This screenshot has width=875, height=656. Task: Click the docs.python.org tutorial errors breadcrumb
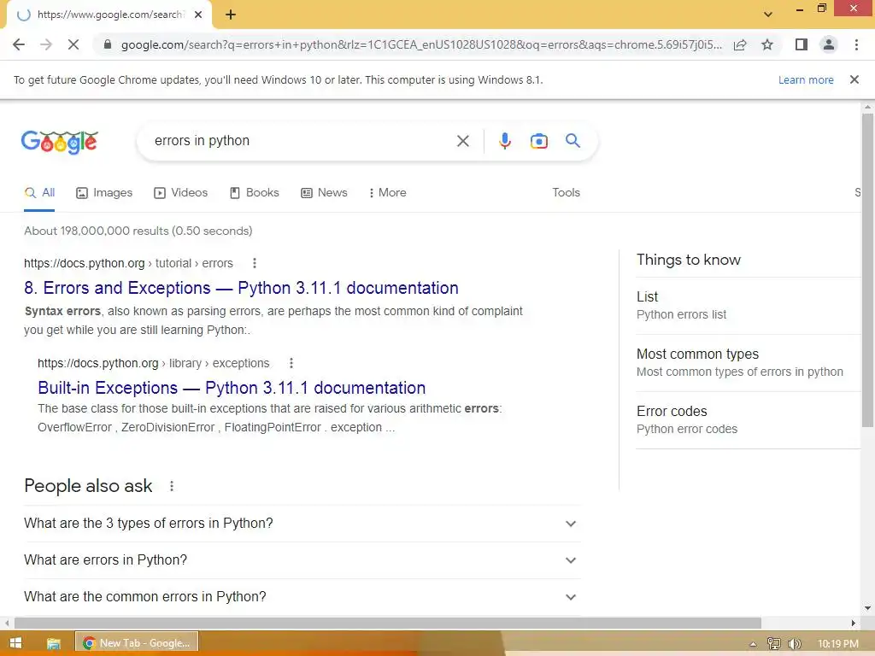[x=128, y=263]
